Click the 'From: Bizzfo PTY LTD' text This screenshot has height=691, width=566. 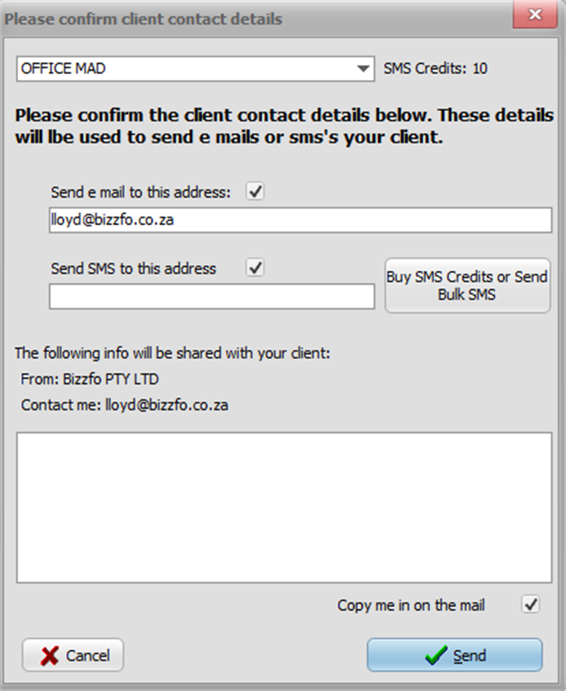click(x=90, y=379)
